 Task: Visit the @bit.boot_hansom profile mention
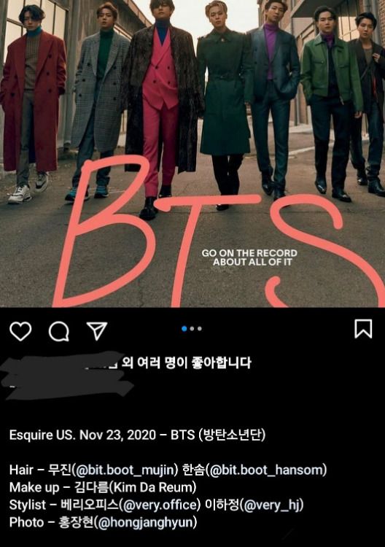pyautogui.click(x=266, y=470)
